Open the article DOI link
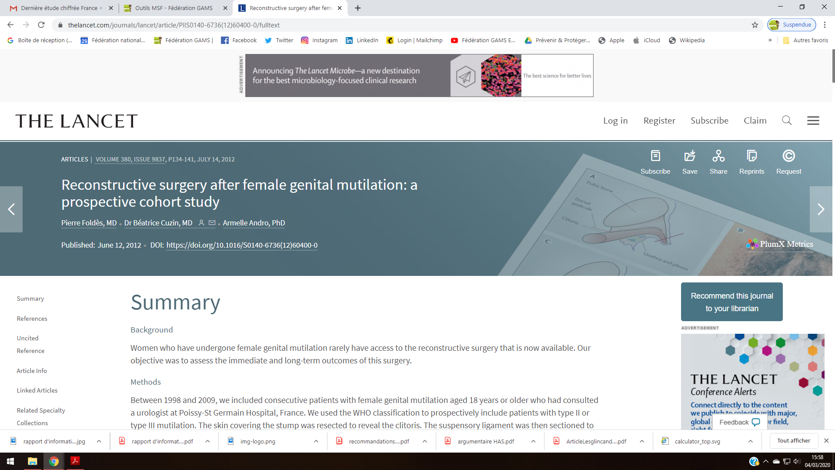This screenshot has height=470, width=835. coord(242,245)
